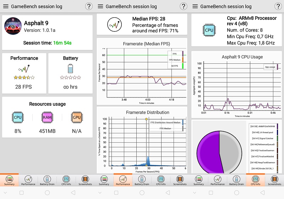ARMv8 Processor screen: open Performance tab
Viewport: 284px width, 199px height.
[218, 180]
